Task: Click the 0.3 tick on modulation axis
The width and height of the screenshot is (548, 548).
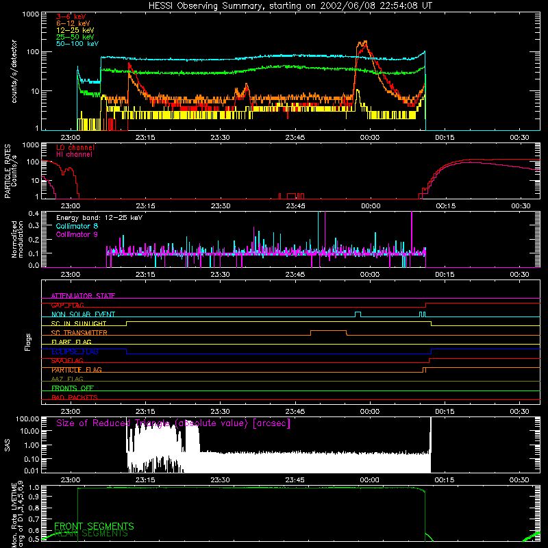Action: [x=34, y=226]
